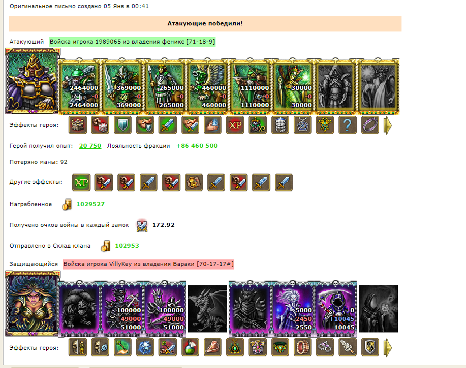This screenshot has height=368, width=466.
Task: Expand defender hero effects with yellow arrow
Action: click(x=388, y=348)
